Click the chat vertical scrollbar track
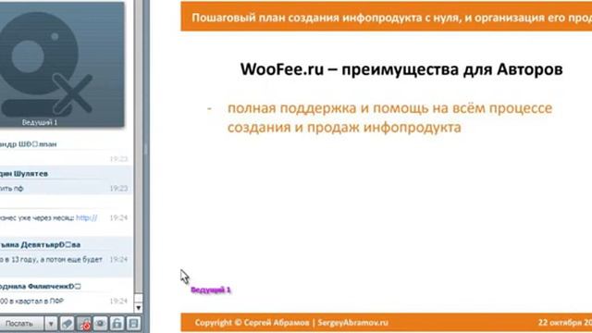Image resolution: width=592 pixels, height=333 pixels. pos(138,151)
